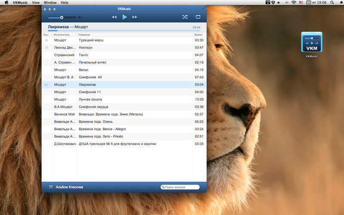This screenshot has height=215, width=344.
Task: Toggle shuffle playback mode
Action: (x=185, y=17)
